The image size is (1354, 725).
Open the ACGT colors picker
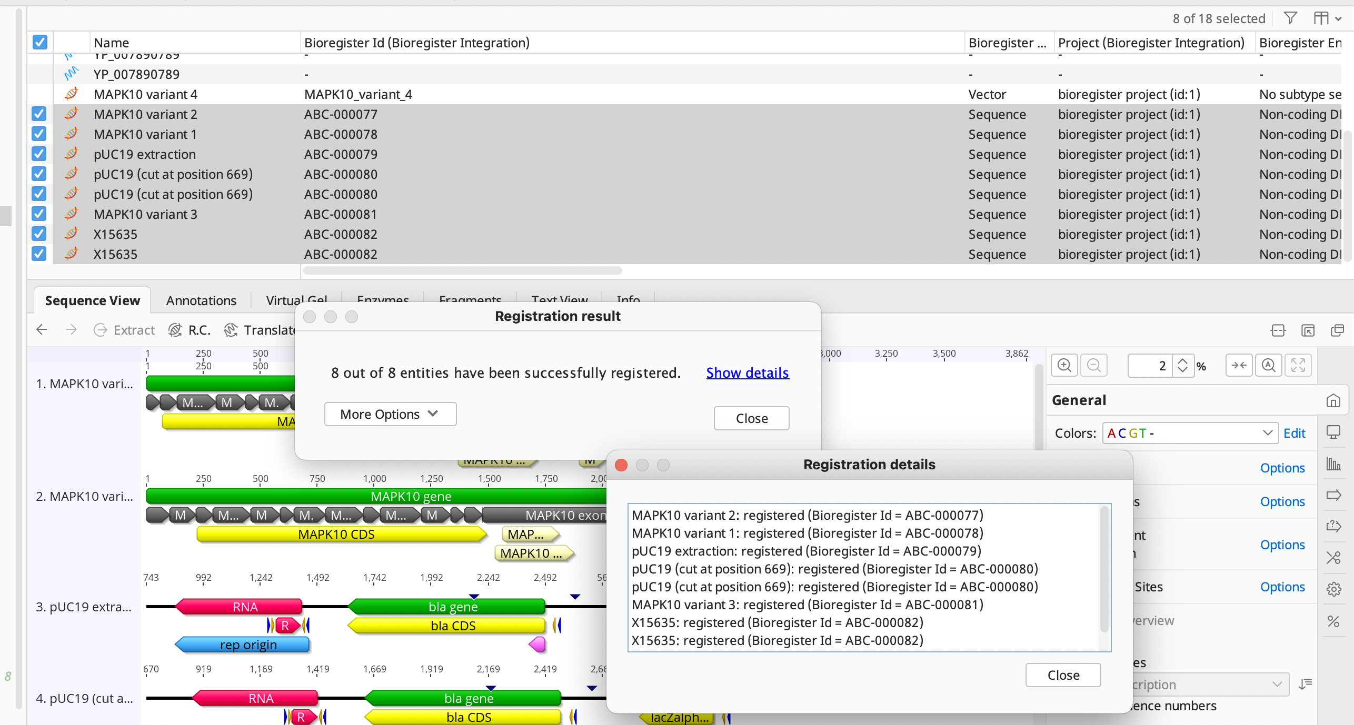point(1190,433)
